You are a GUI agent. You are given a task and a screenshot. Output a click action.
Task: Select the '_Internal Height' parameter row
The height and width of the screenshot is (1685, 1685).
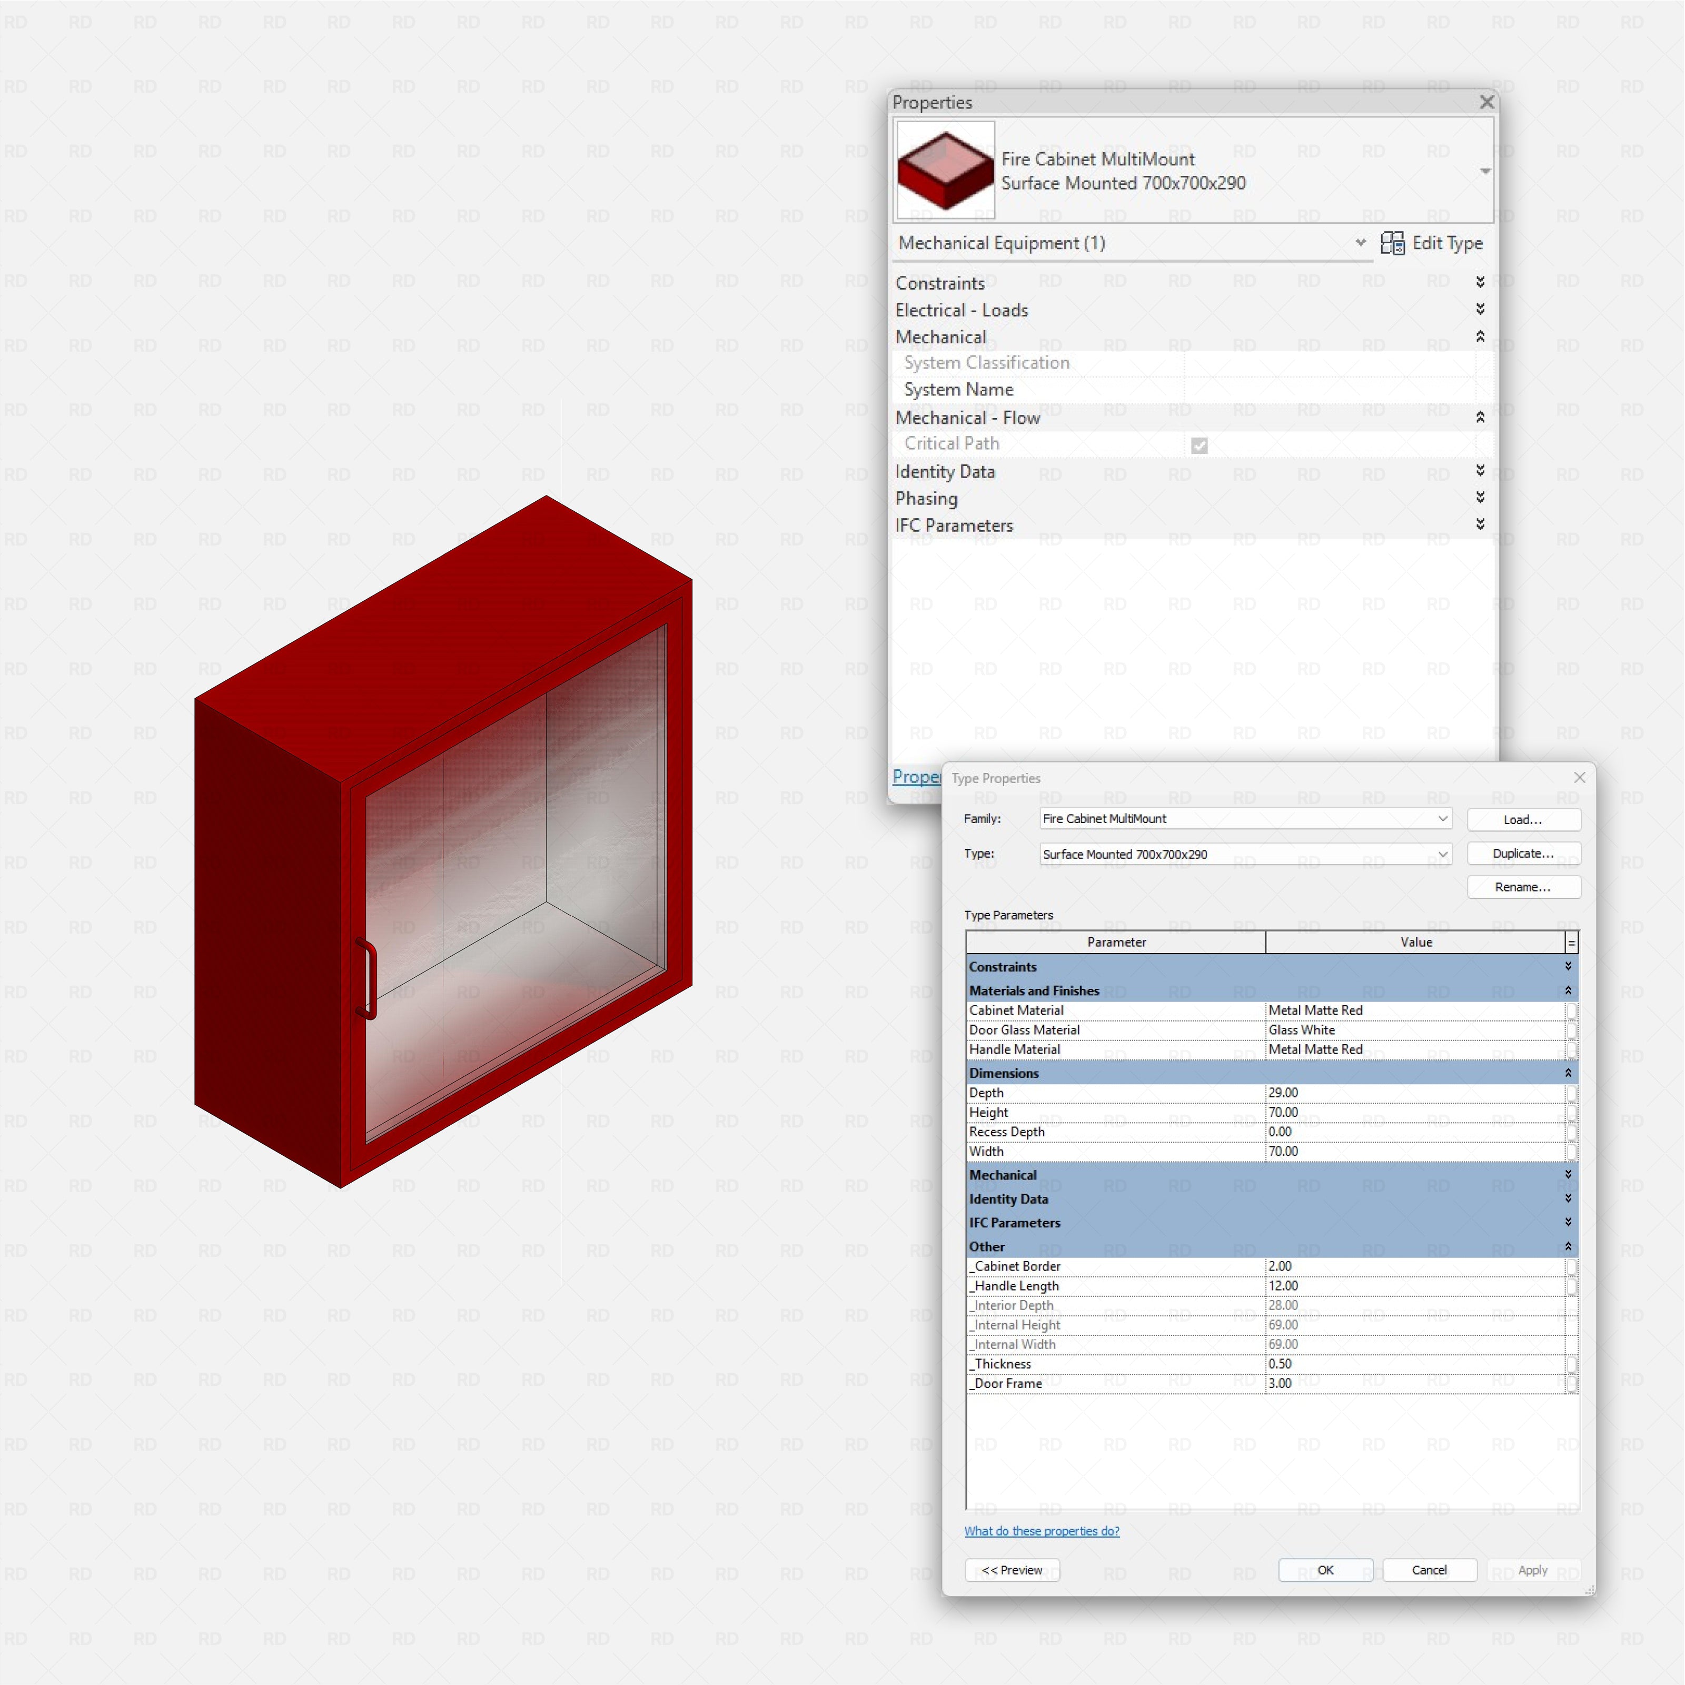click(1272, 1325)
